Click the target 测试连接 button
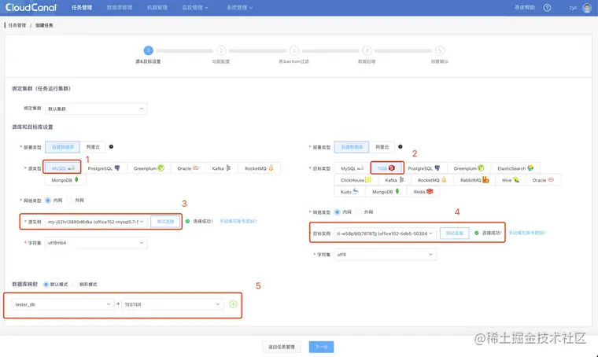The height and width of the screenshot is (357, 598). tap(454, 234)
